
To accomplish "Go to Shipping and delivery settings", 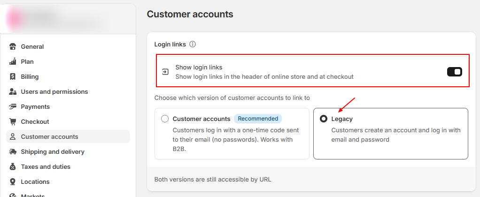I will click(x=53, y=152).
